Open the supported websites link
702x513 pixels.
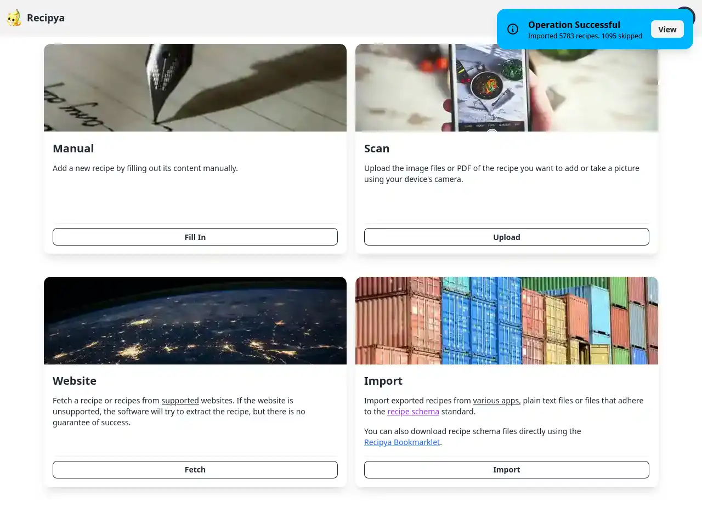[x=180, y=401]
